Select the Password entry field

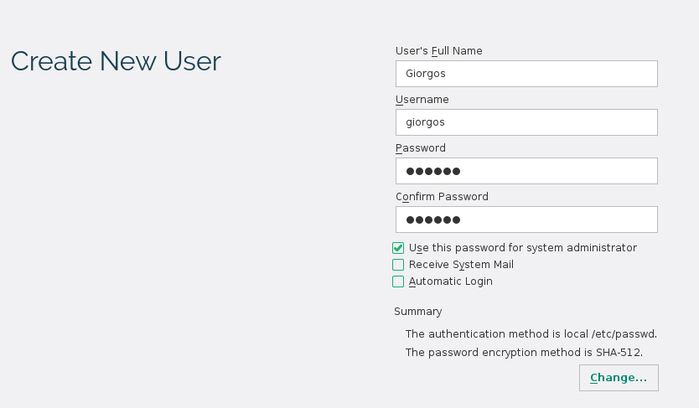click(526, 171)
